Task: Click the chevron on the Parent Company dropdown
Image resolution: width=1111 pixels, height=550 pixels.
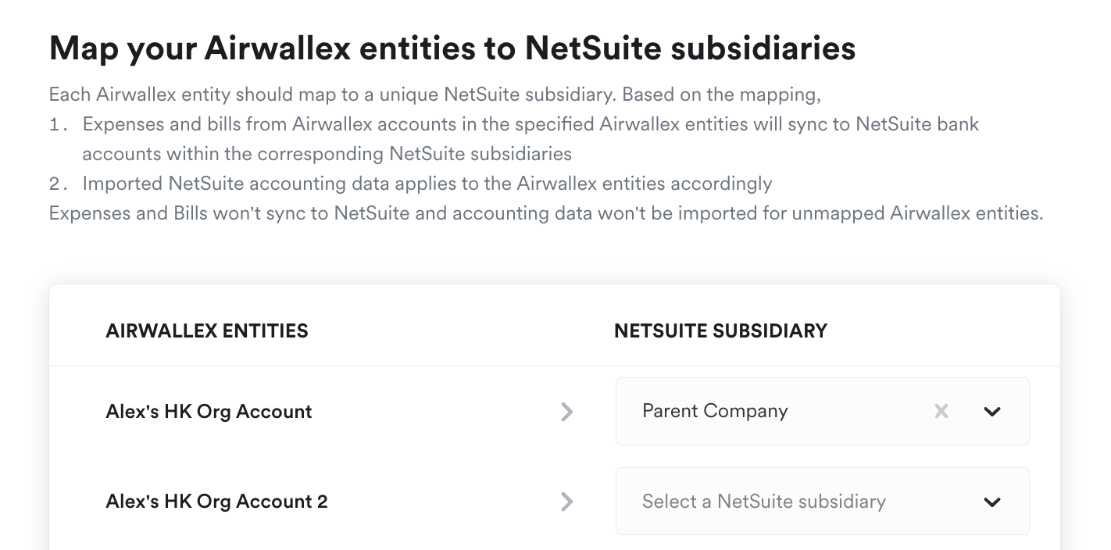Action: pyautogui.click(x=991, y=411)
